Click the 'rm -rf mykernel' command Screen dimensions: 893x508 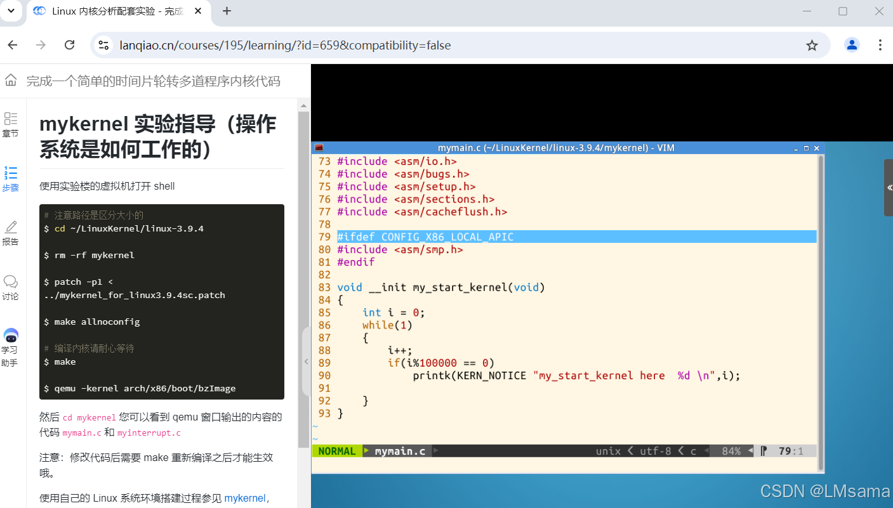[x=94, y=255]
